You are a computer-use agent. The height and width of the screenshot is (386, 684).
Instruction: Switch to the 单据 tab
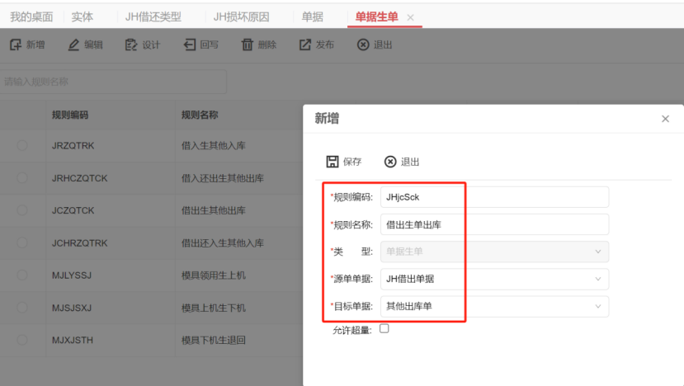pos(313,17)
